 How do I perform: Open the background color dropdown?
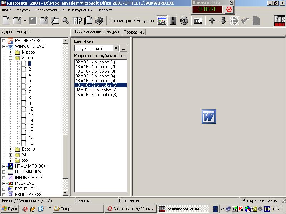pyautogui.click(x=116, y=48)
